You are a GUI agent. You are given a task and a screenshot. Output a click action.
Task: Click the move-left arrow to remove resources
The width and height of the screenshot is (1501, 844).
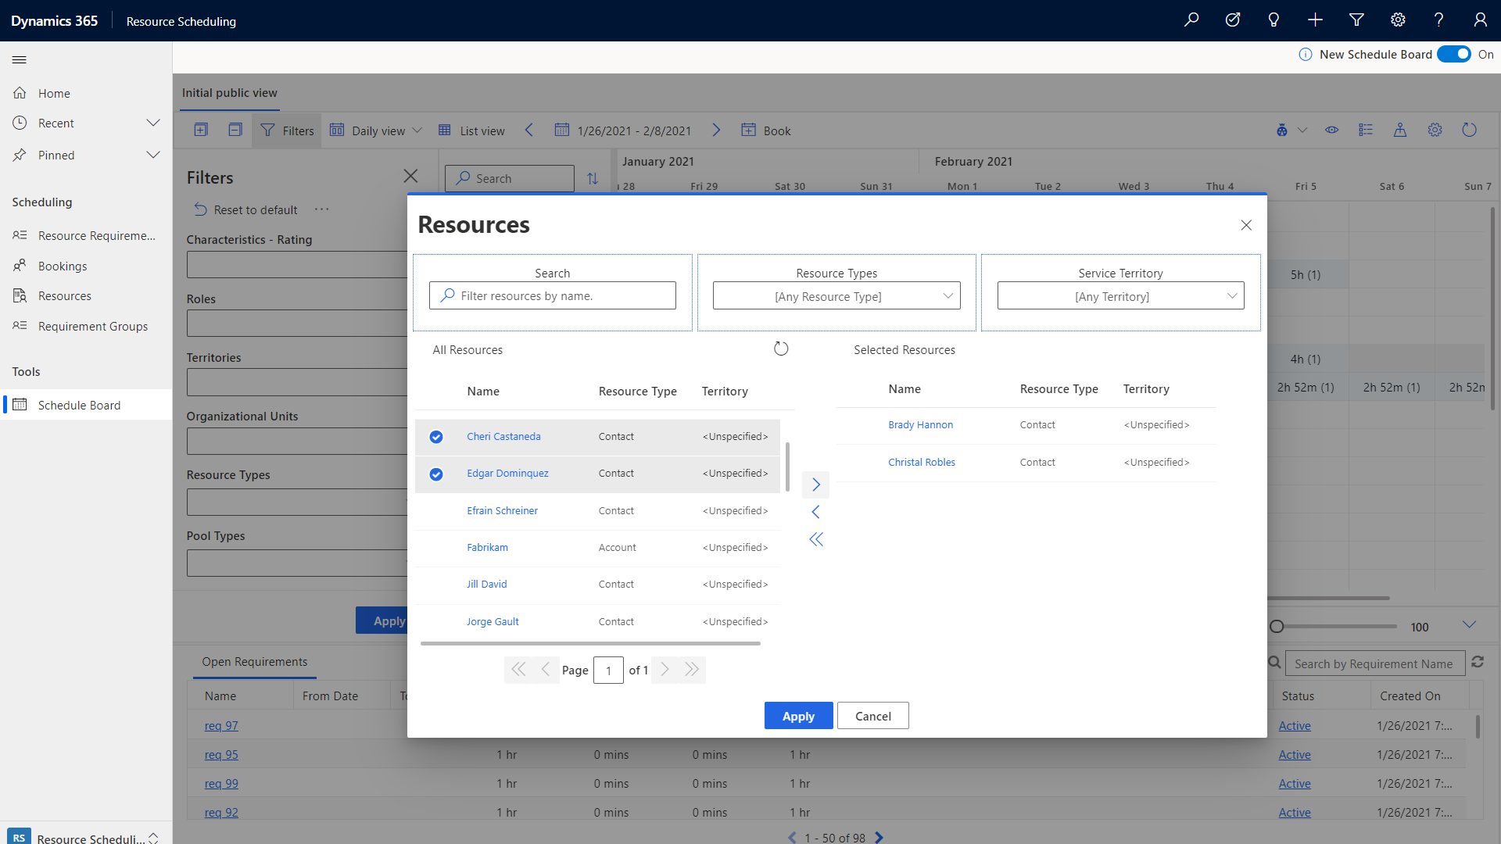[815, 512]
